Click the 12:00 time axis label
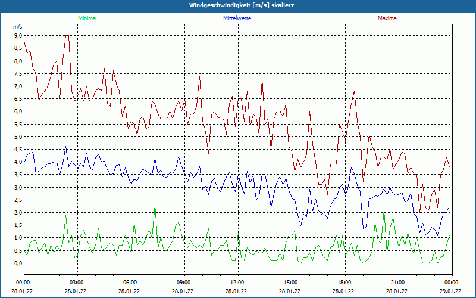476x298 pixels. click(236, 283)
